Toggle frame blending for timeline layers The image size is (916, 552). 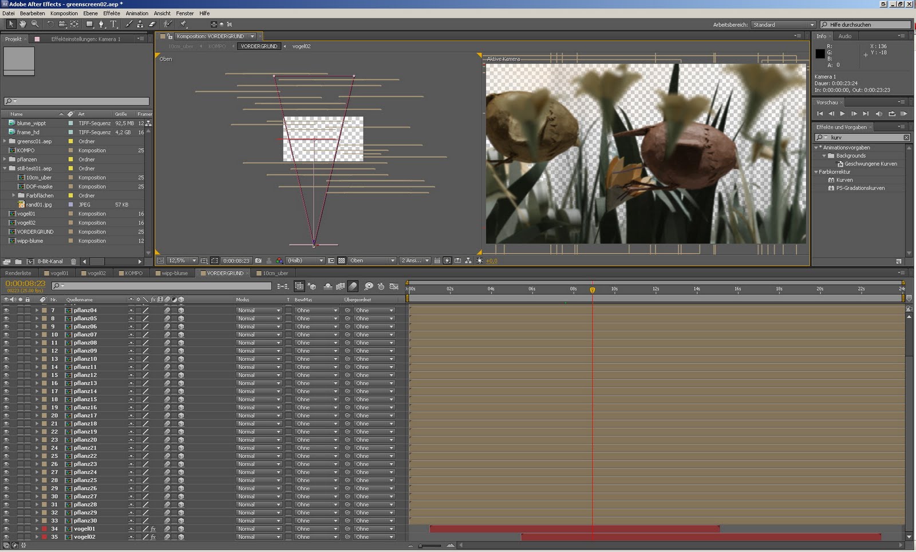(341, 286)
